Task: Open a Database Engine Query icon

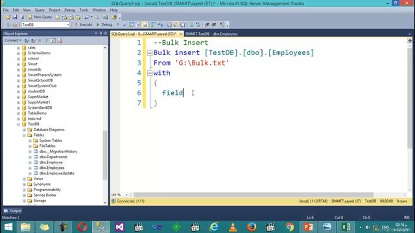Action: click(58, 17)
